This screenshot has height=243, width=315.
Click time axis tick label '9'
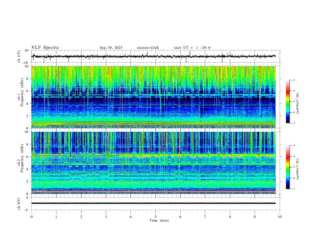click(x=255, y=217)
